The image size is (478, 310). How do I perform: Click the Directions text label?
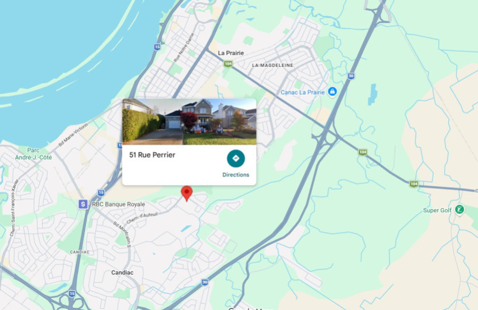pyautogui.click(x=236, y=174)
